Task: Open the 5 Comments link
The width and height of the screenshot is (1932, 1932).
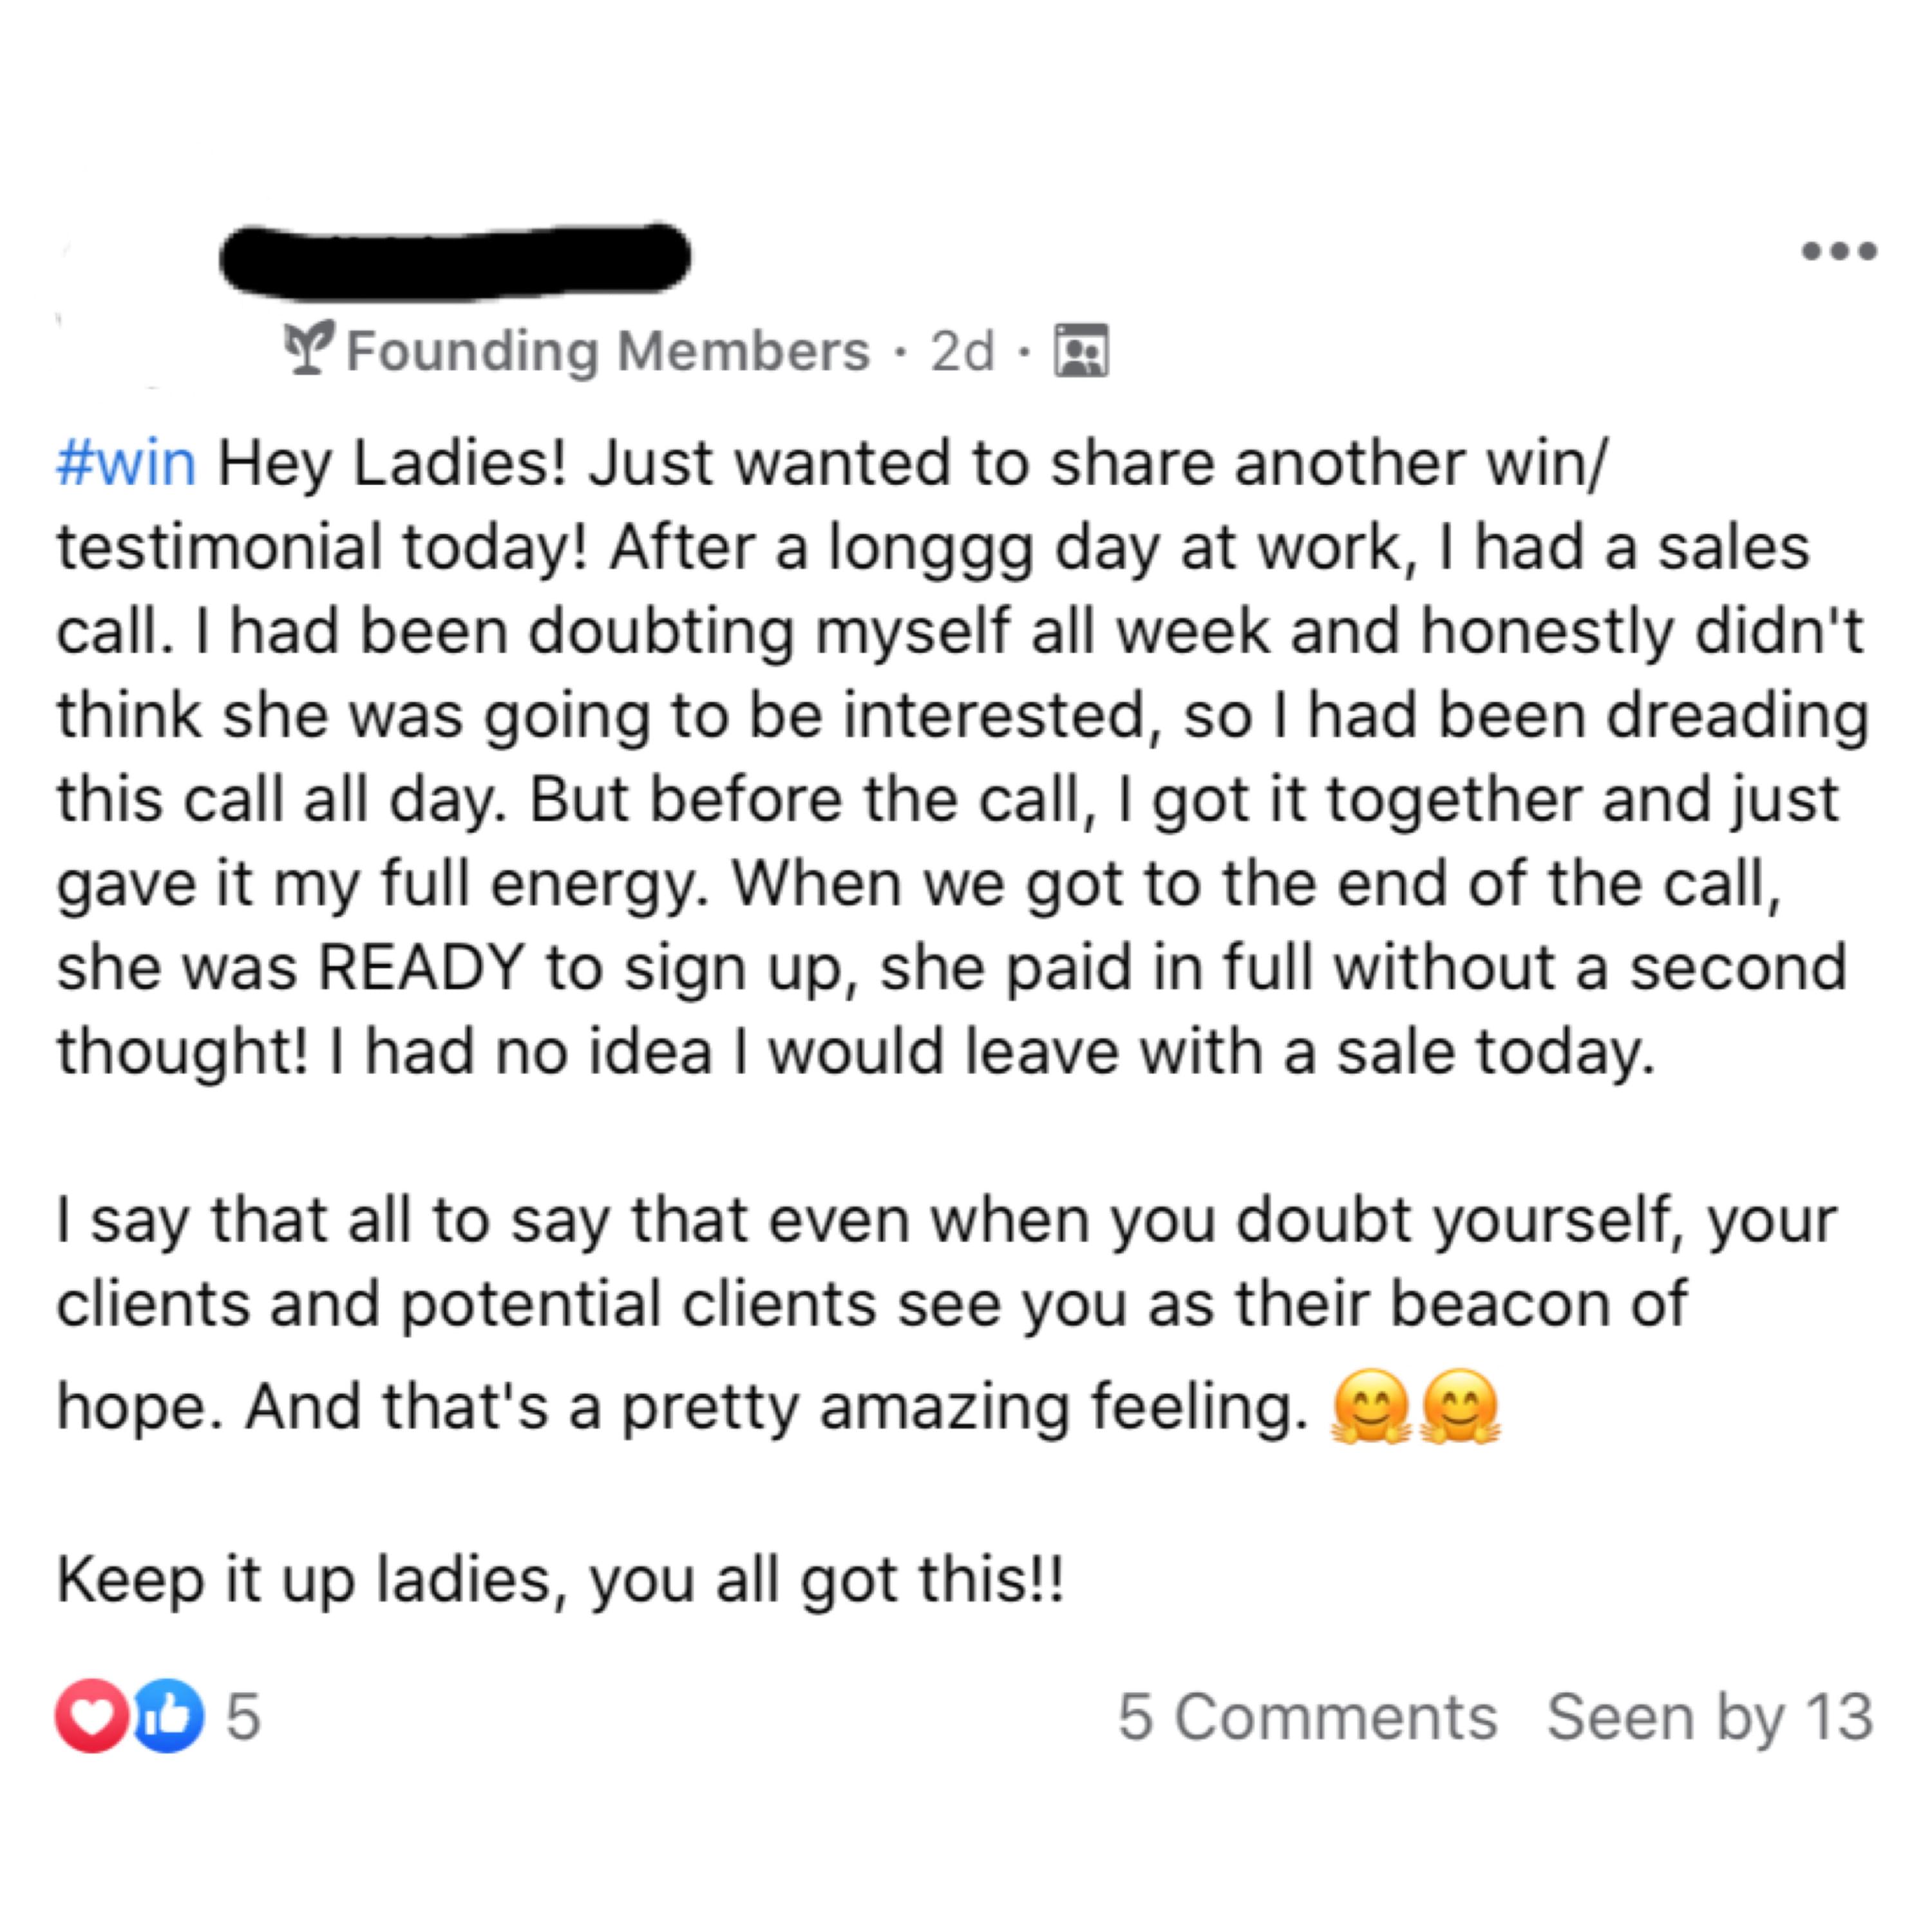Action: (1307, 1717)
